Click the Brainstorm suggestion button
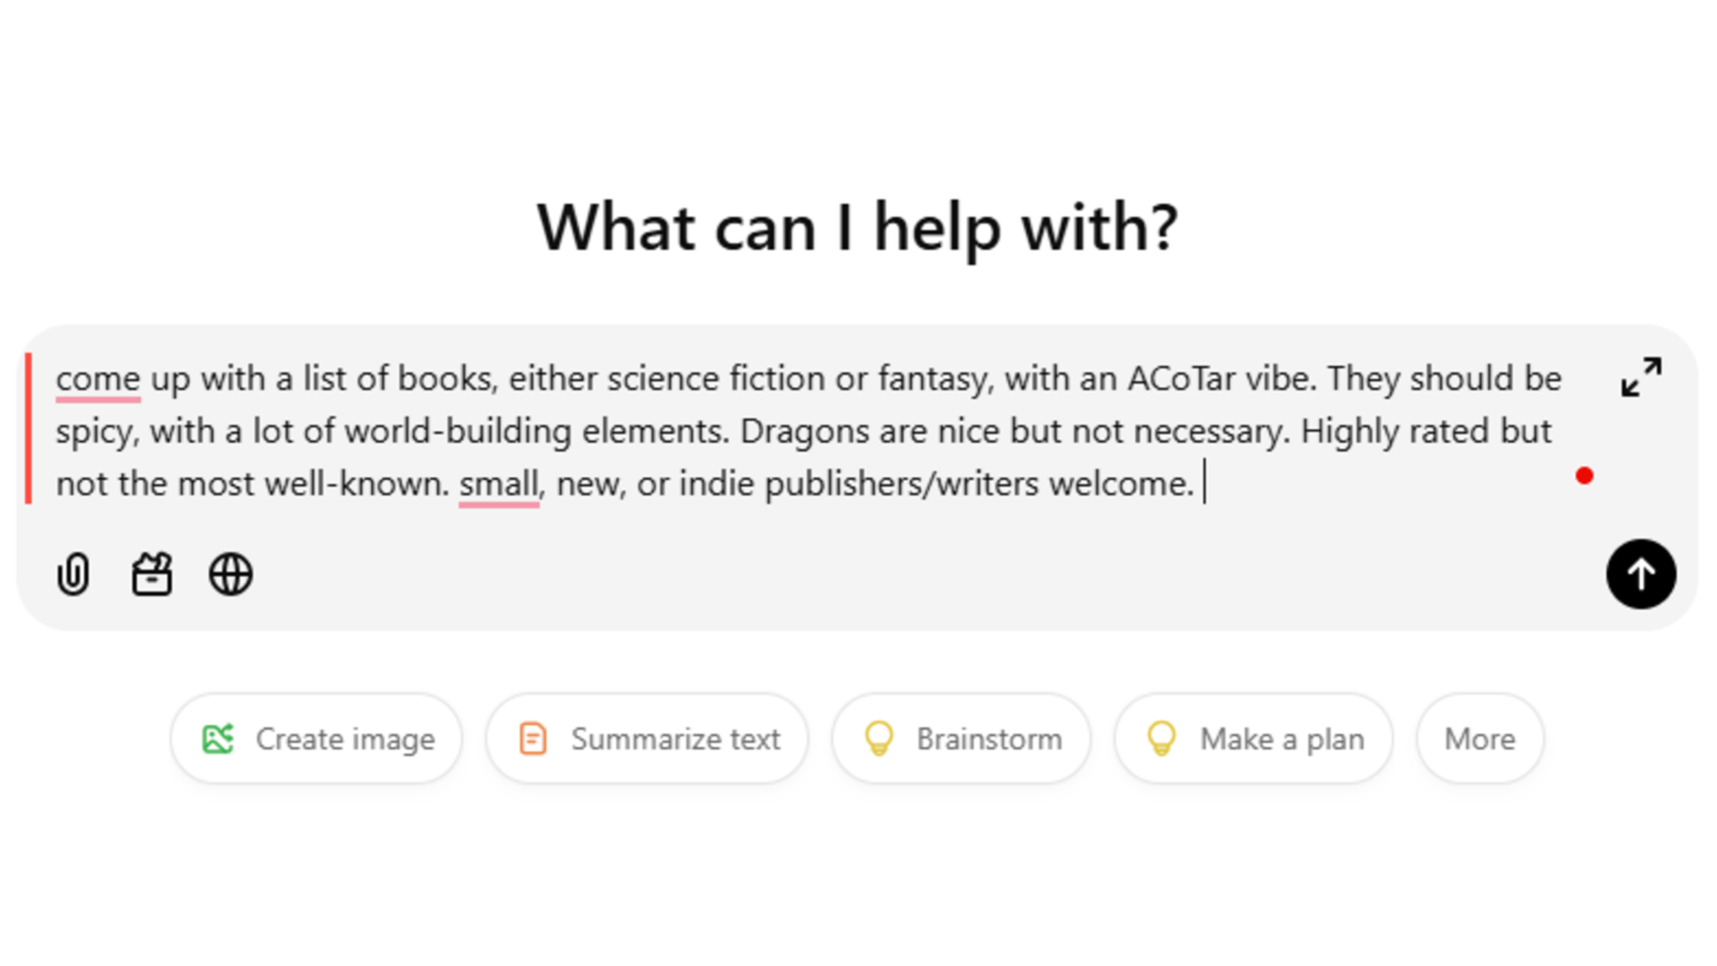1717x966 pixels. [x=961, y=738]
